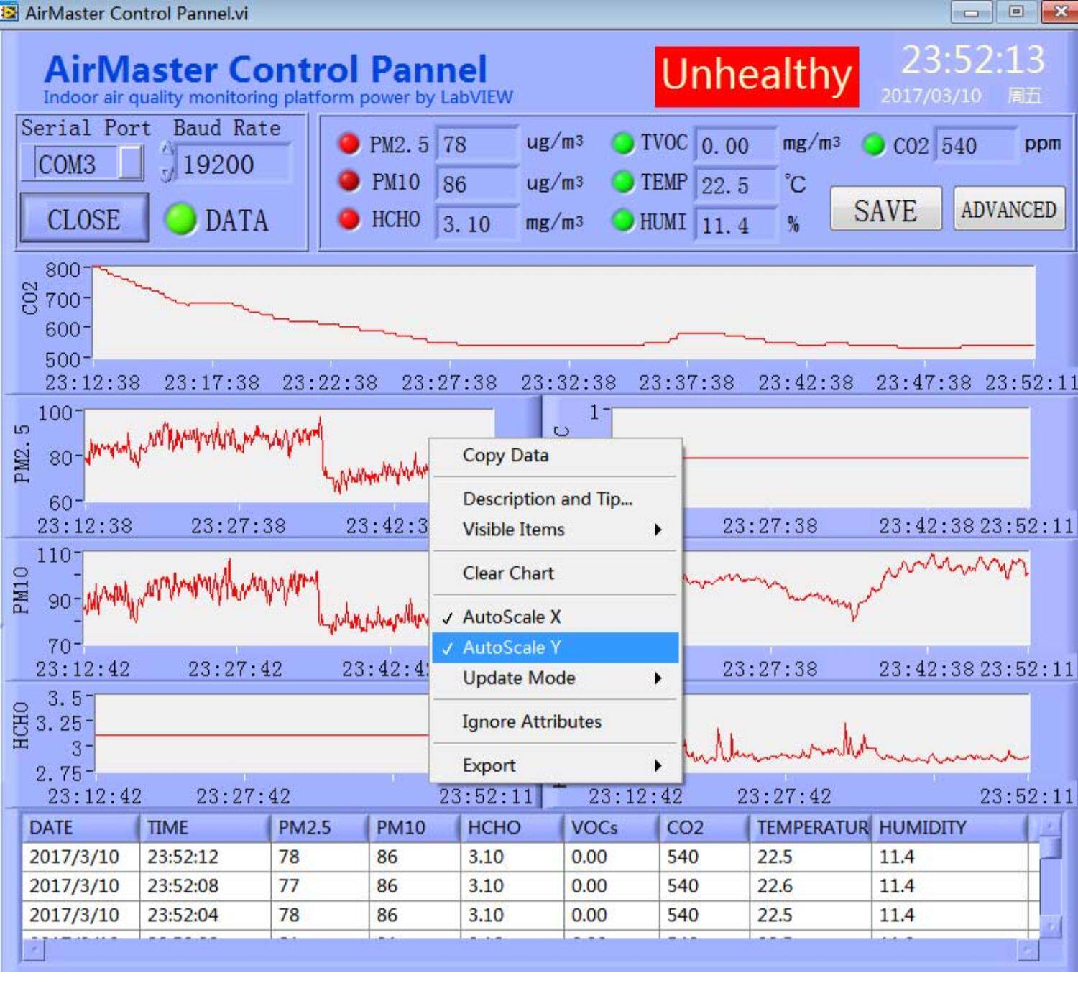The height and width of the screenshot is (1001, 1078).
Task: Click the table horizontal scrollbar left arrow
Action: pyautogui.click(x=34, y=951)
